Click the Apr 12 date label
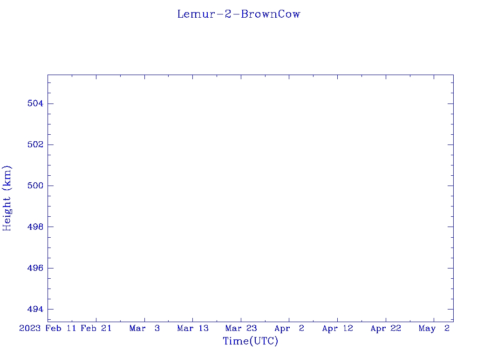 (x=338, y=328)
